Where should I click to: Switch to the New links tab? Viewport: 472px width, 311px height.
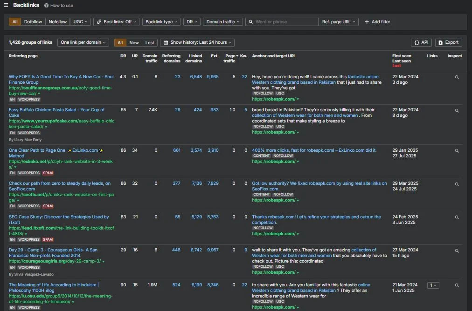click(134, 42)
